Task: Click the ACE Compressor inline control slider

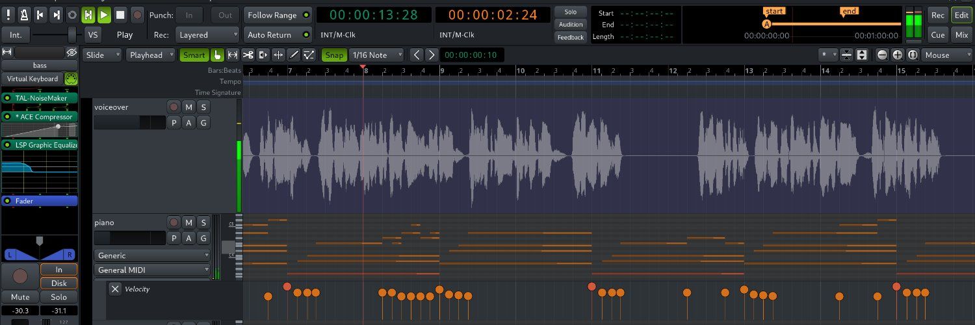Action: click(x=40, y=129)
